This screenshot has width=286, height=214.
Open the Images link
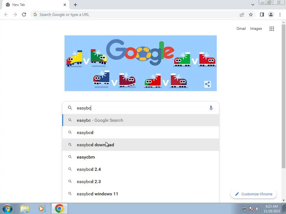point(256,29)
